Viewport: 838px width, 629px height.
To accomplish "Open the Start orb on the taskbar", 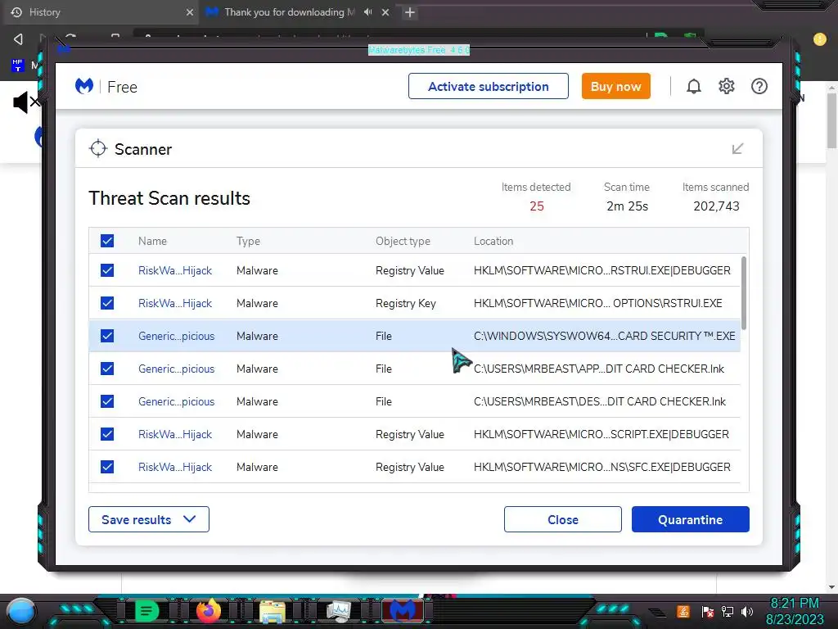I will pyautogui.click(x=21, y=611).
